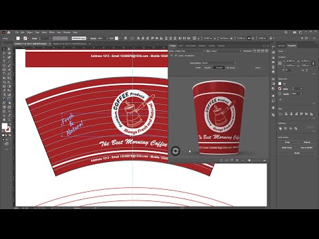This screenshot has height=239, width=319.
Task: Open the Pathfinder icon in the right dock
Action: tap(273, 115)
